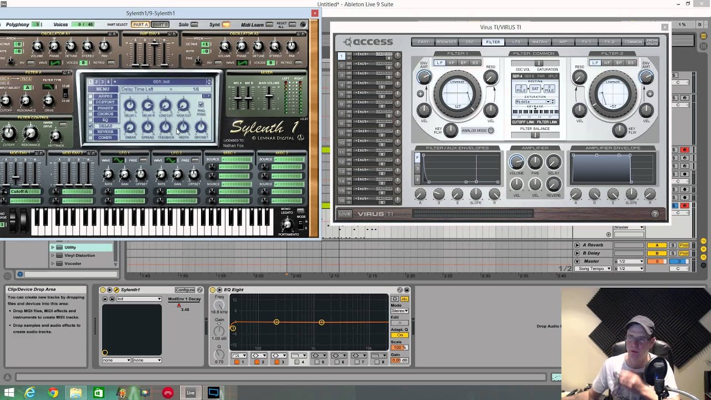
Task: Click the Filter 1 Key Follow knob
Action: [x=450, y=130]
